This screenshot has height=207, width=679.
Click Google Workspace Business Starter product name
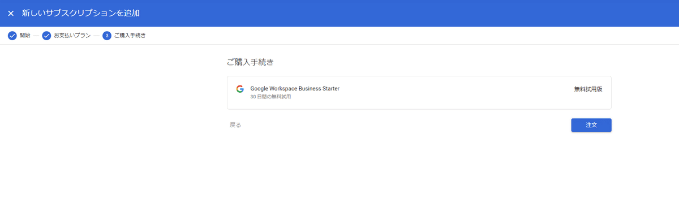click(295, 89)
